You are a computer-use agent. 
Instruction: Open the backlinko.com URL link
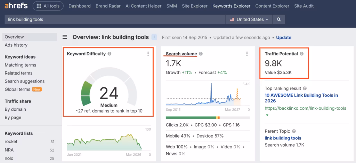(305, 108)
